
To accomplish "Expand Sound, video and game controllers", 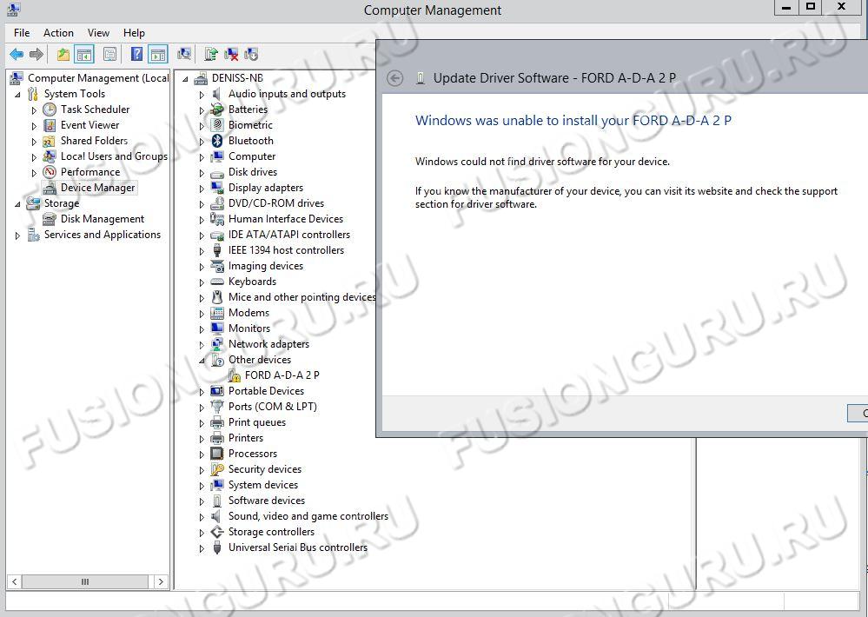I will coord(202,517).
